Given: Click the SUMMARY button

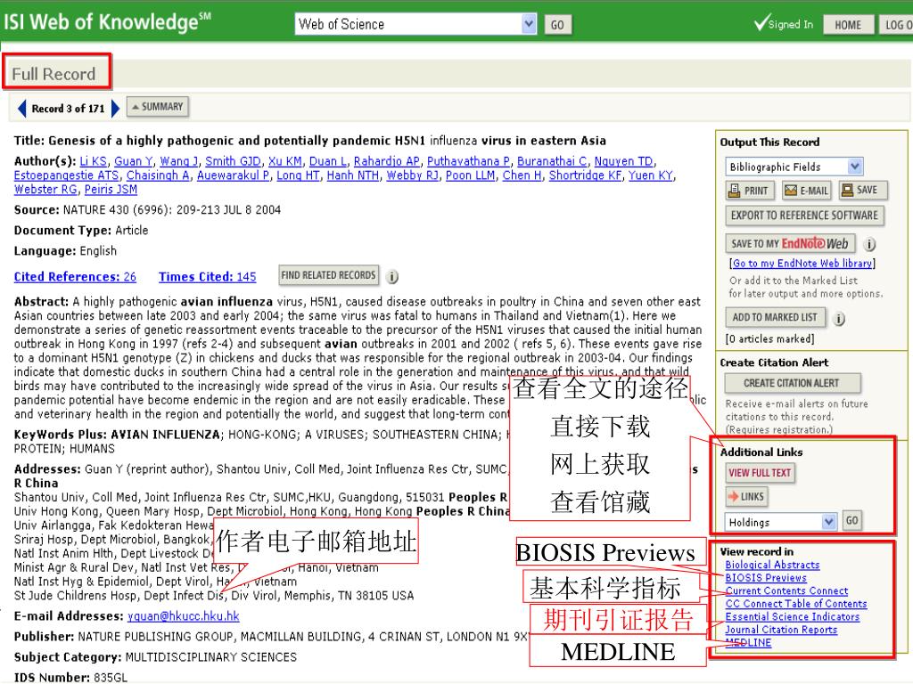Looking at the screenshot, I should [x=158, y=107].
